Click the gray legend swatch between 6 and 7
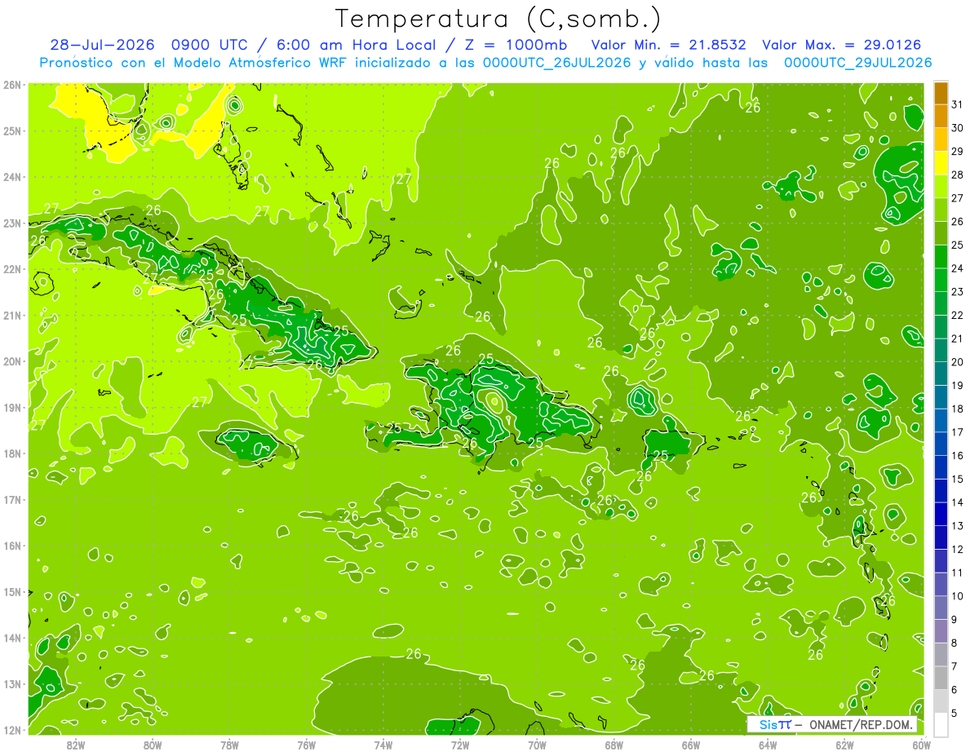This screenshot has width=979, height=756. tap(941, 677)
